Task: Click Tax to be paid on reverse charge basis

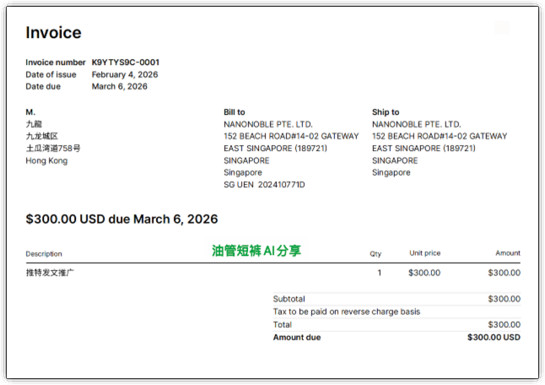Action: pos(347,312)
